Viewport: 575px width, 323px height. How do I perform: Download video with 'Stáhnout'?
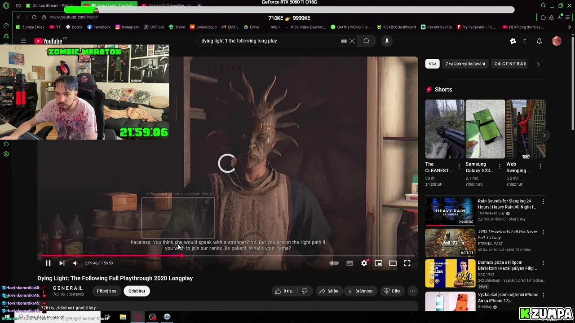tap(360, 291)
